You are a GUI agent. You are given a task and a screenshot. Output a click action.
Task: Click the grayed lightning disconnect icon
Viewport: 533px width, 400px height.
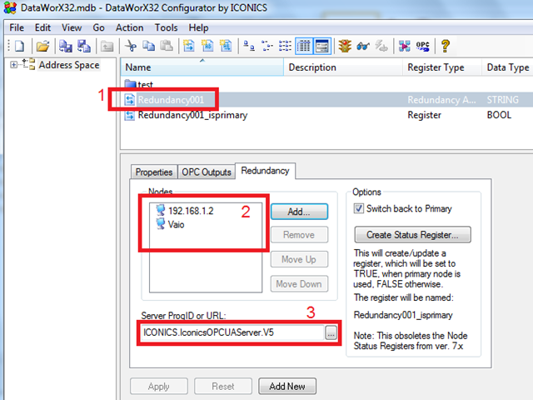[x=381, y=46]
